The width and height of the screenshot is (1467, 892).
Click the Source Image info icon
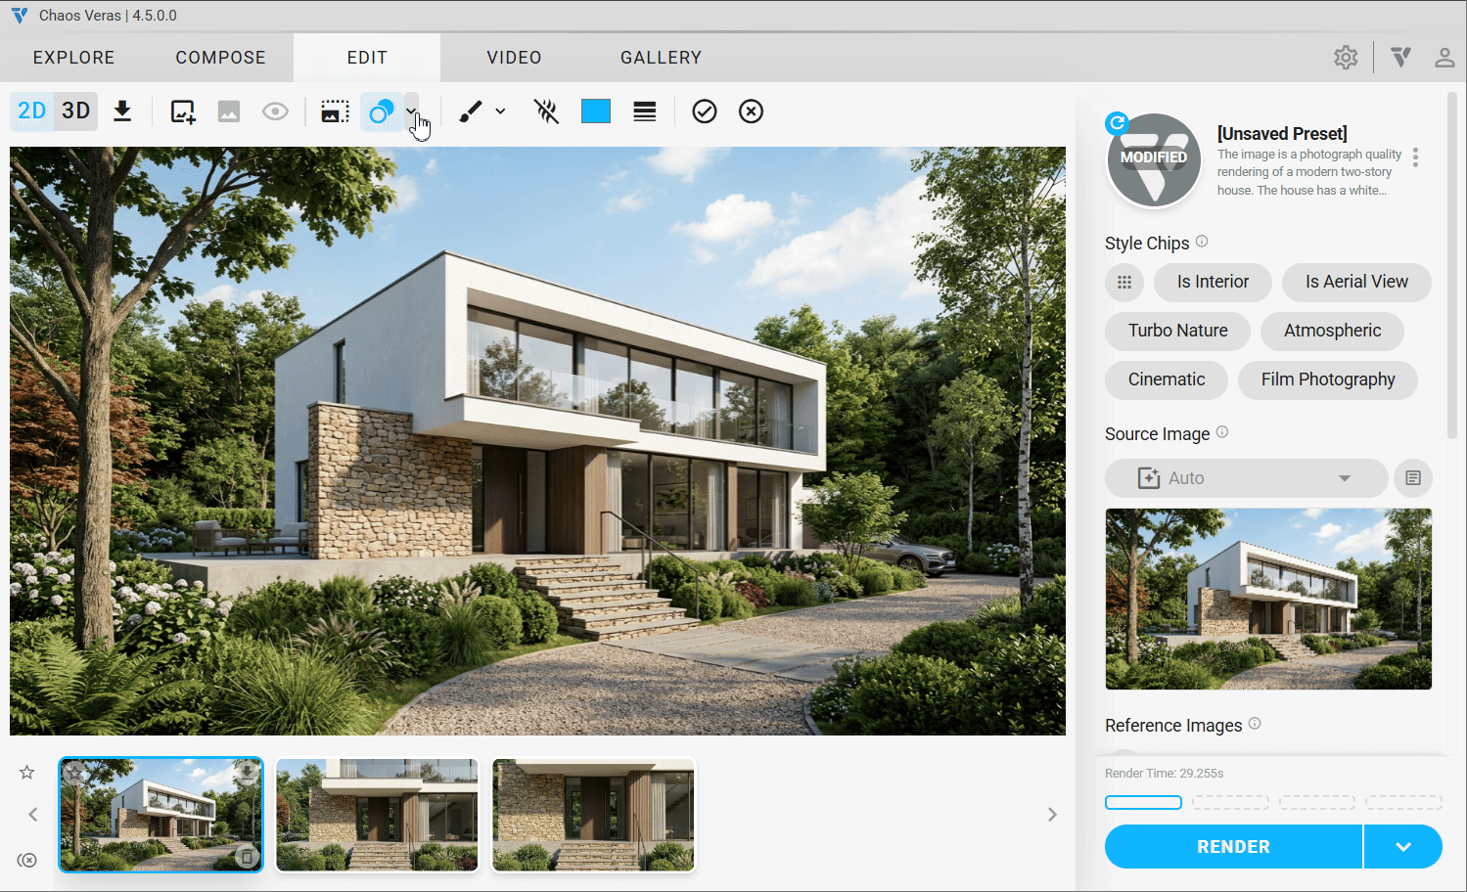pos(1222,432)
